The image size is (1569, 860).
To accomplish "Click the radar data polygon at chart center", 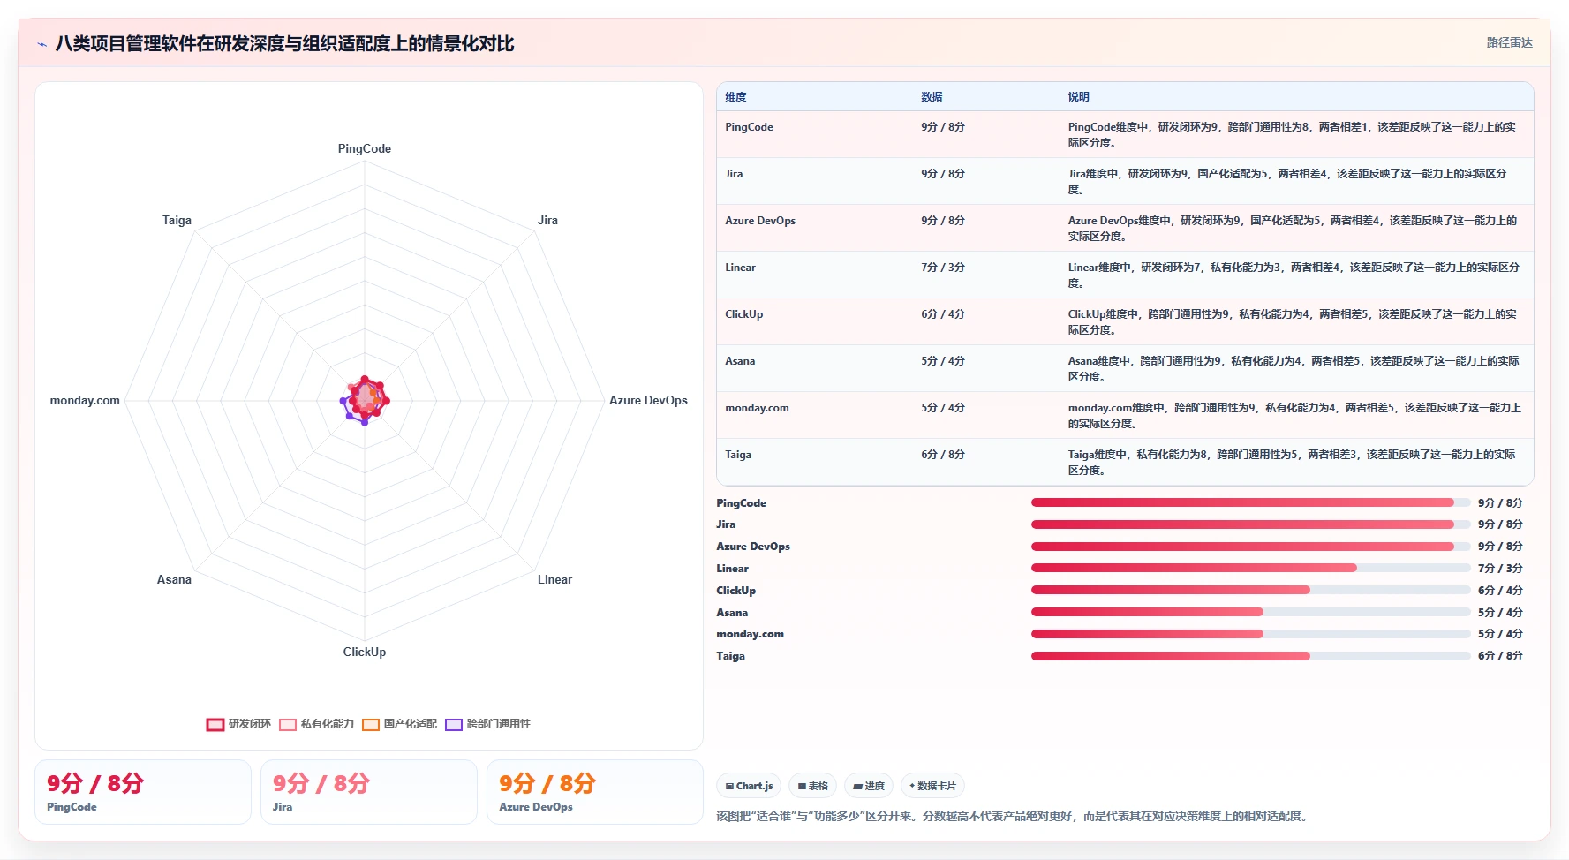I will (366, 400).
